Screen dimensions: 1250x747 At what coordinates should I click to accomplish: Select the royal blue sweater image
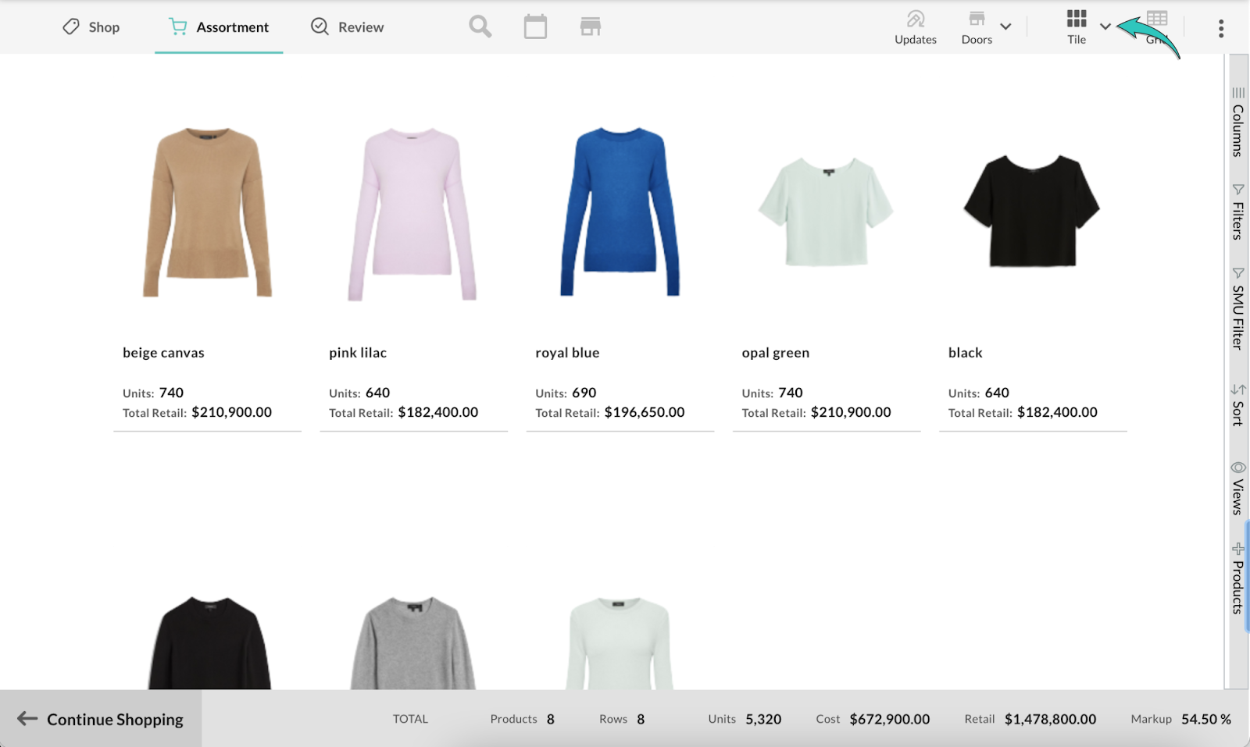click(620, 212)
